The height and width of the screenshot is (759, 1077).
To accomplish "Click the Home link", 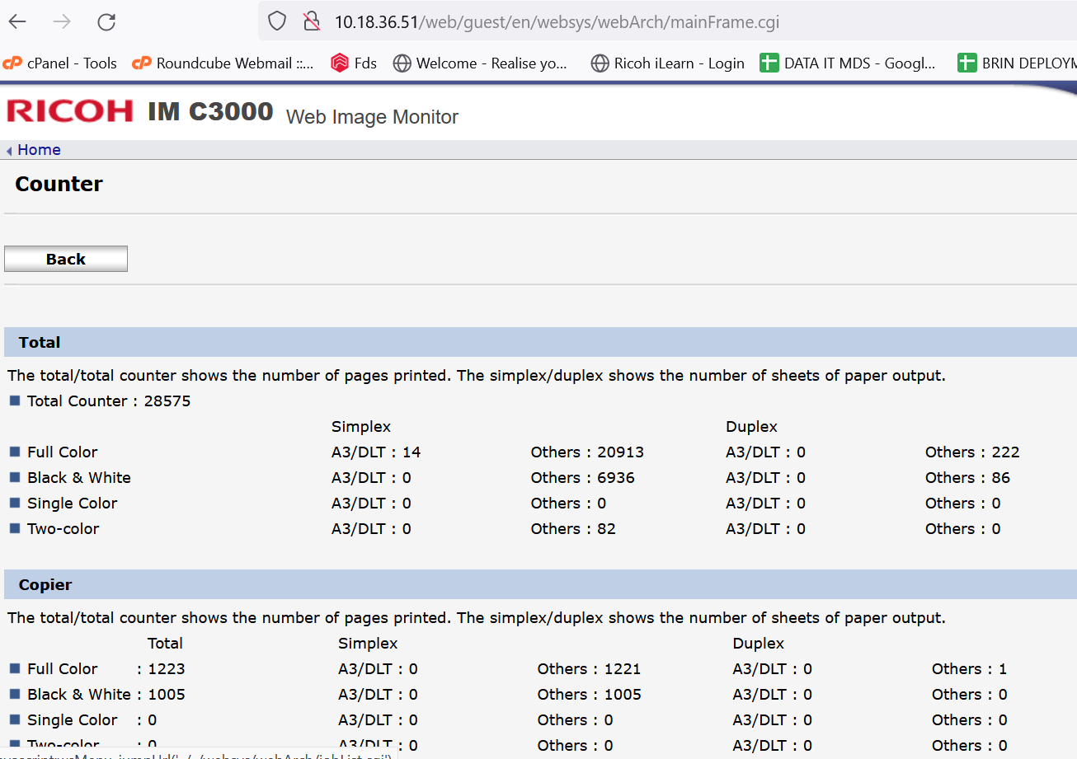I will click(39, 150).
